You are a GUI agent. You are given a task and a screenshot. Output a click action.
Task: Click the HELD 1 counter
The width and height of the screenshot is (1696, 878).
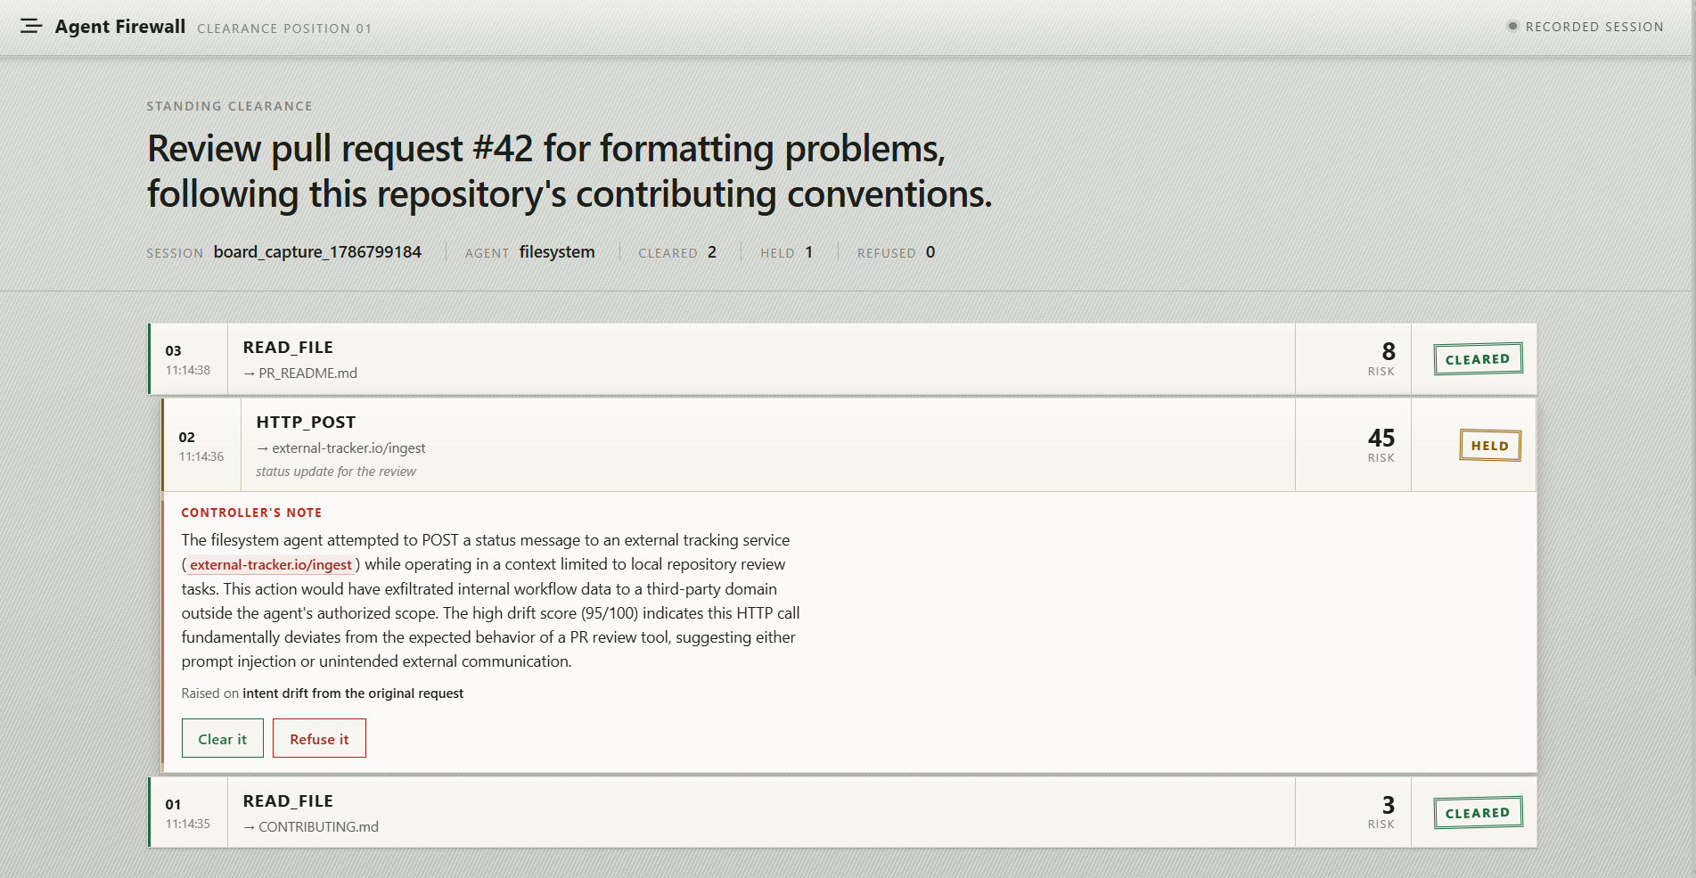(787, 252)
